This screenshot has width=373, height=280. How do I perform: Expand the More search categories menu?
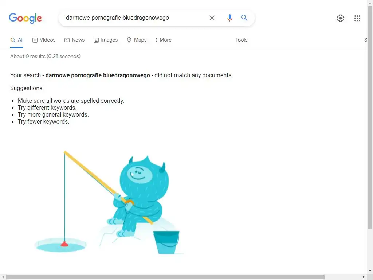coord(164,40)
